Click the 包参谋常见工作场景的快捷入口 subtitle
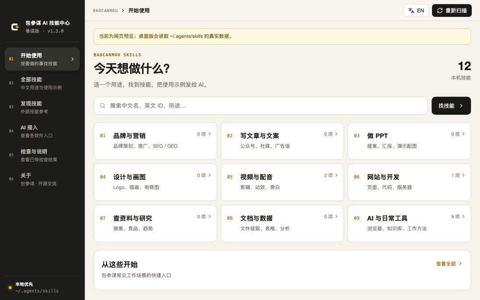The image size is (480, 300). click(x=136, y=275)
